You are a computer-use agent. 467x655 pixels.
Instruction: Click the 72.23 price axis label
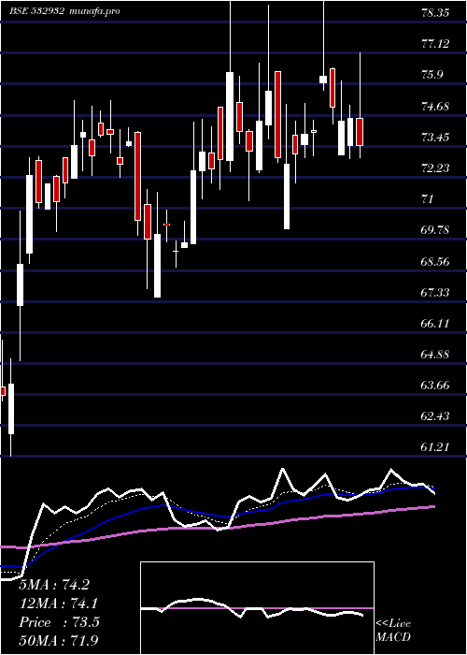coord(435,167)
